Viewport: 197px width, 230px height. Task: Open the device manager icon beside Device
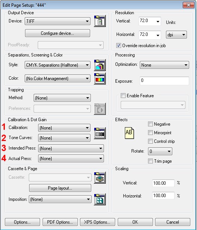[100, 21]
